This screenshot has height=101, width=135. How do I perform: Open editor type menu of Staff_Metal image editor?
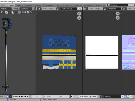click(x=86, y=9)
